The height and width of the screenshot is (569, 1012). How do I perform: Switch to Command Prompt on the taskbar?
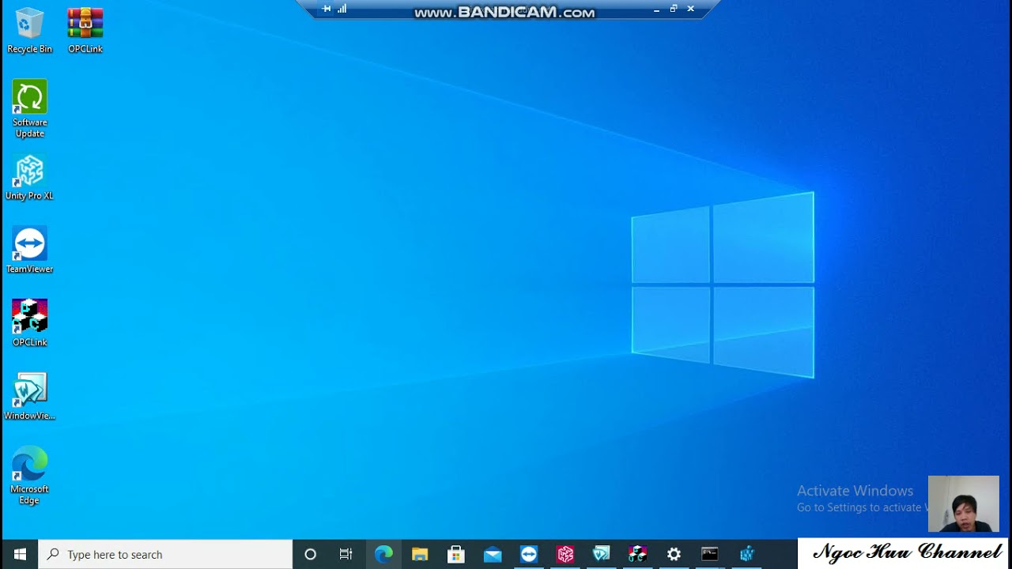(710, 555)
